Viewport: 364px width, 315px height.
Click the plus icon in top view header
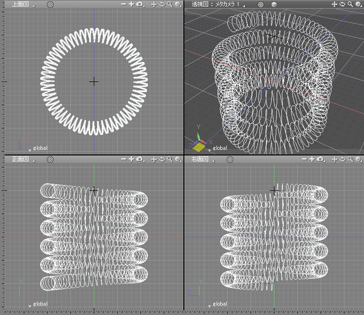pyautogui.click(x=132, y=4)
